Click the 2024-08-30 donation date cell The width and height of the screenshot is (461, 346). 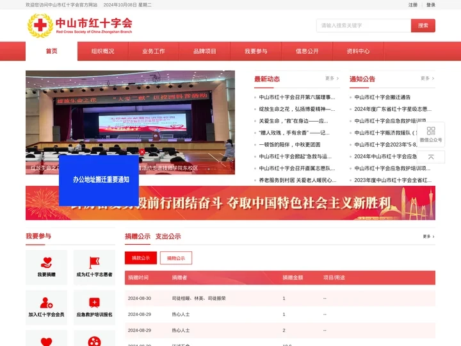(140, 298)
